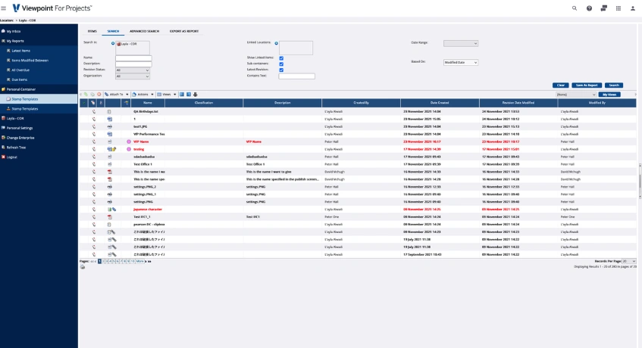Screen dimensions: 642x348
Task: Click the print icon below the pagination
Action: (x=83, y=266)
